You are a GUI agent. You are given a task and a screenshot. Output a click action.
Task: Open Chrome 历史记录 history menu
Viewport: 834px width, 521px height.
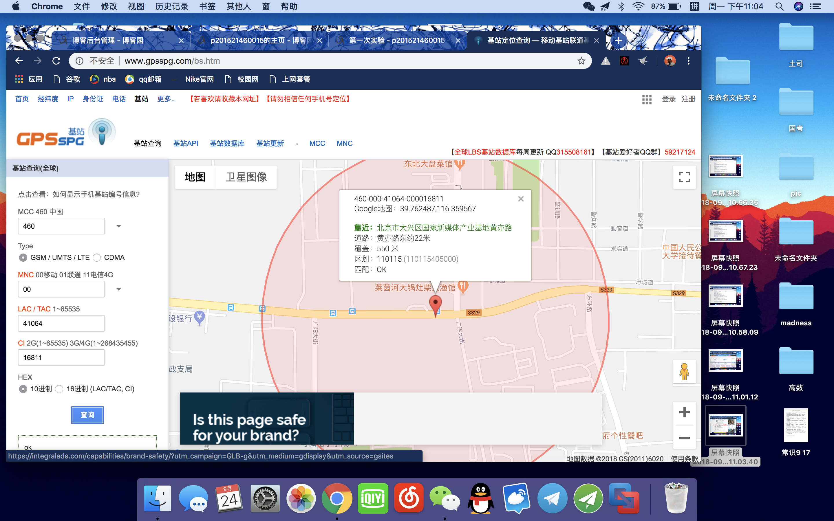point(172,6)
